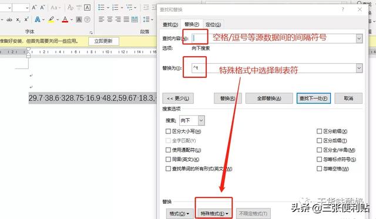Switch to the 定位(G) tab

click(x=213, y=25)
